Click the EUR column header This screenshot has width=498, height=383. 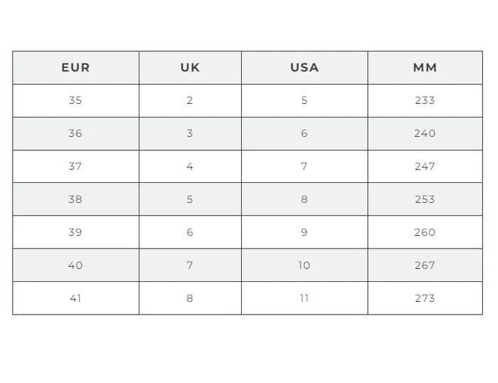tap(75, 68)
